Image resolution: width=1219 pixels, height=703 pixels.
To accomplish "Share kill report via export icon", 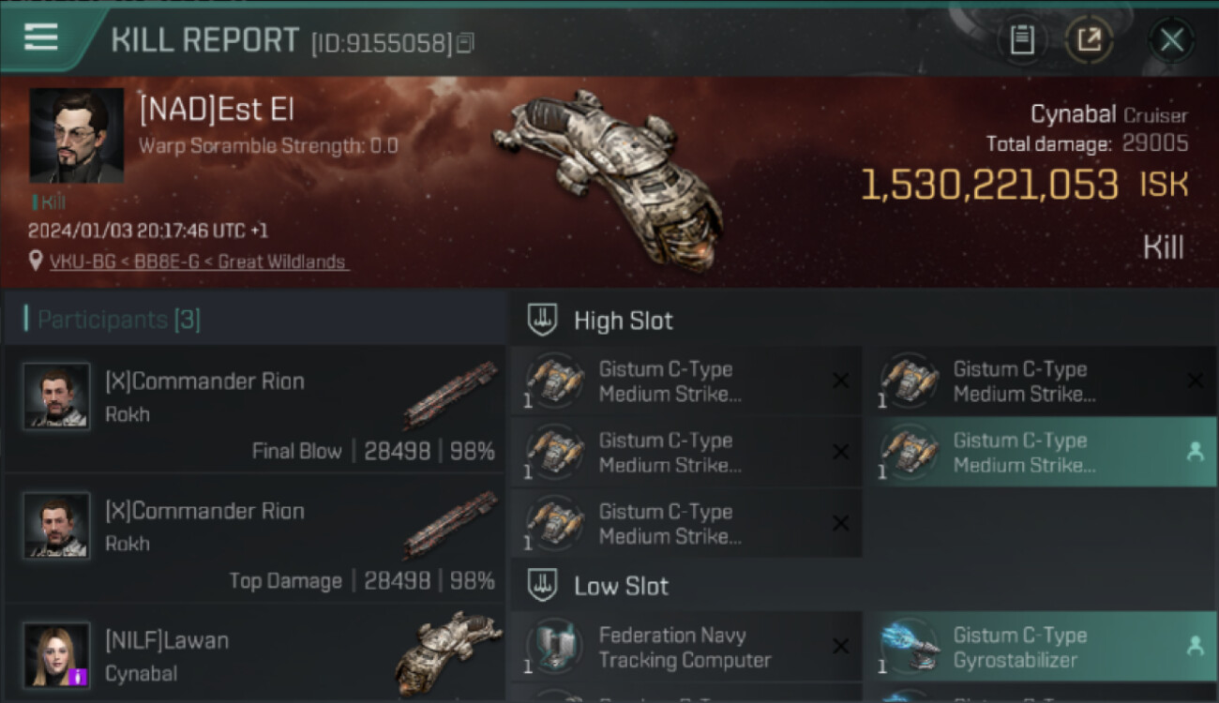I will click(x=1090, y=40).
